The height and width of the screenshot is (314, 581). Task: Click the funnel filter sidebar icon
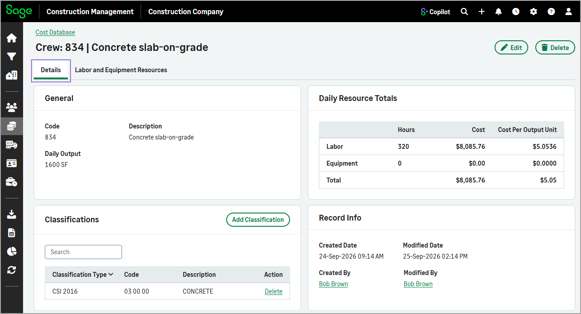tap(12, 57)
